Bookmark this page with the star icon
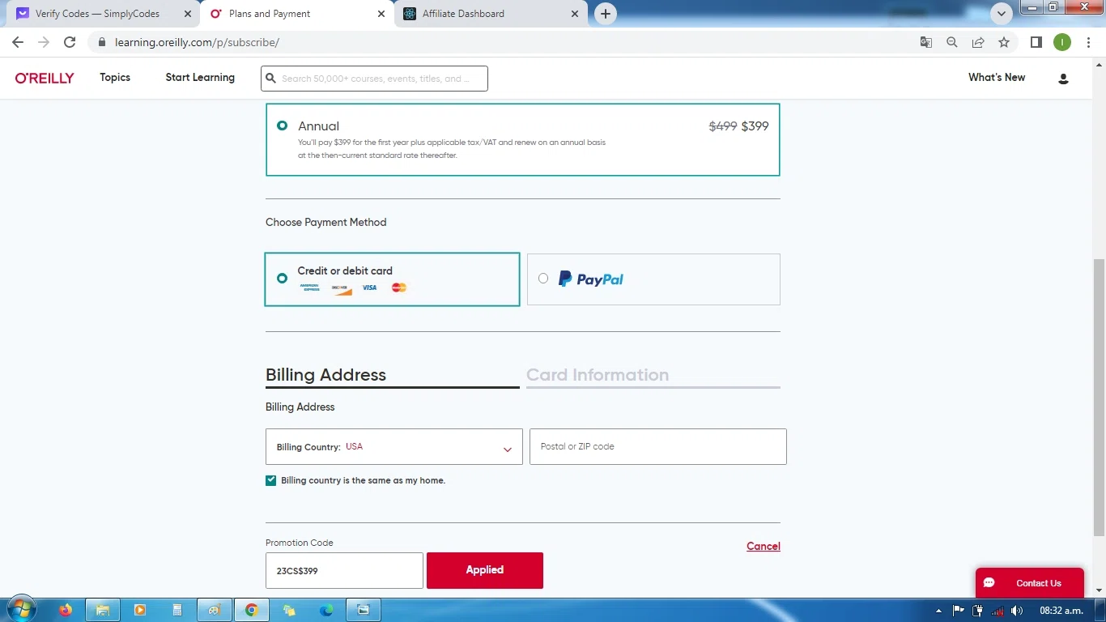Viewport: 1106px width, 622px height. point(1004,42)
